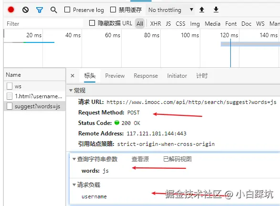The height and width of the screenshot is (206, 280).
Task: Select the 1.html?username request row
Action: click(35, 96)
